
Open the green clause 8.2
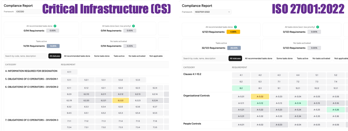(x=241, y=88)
